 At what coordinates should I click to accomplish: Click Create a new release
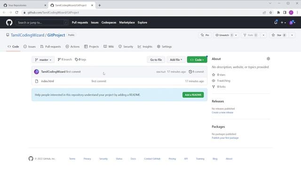click(x=222, y=113)
